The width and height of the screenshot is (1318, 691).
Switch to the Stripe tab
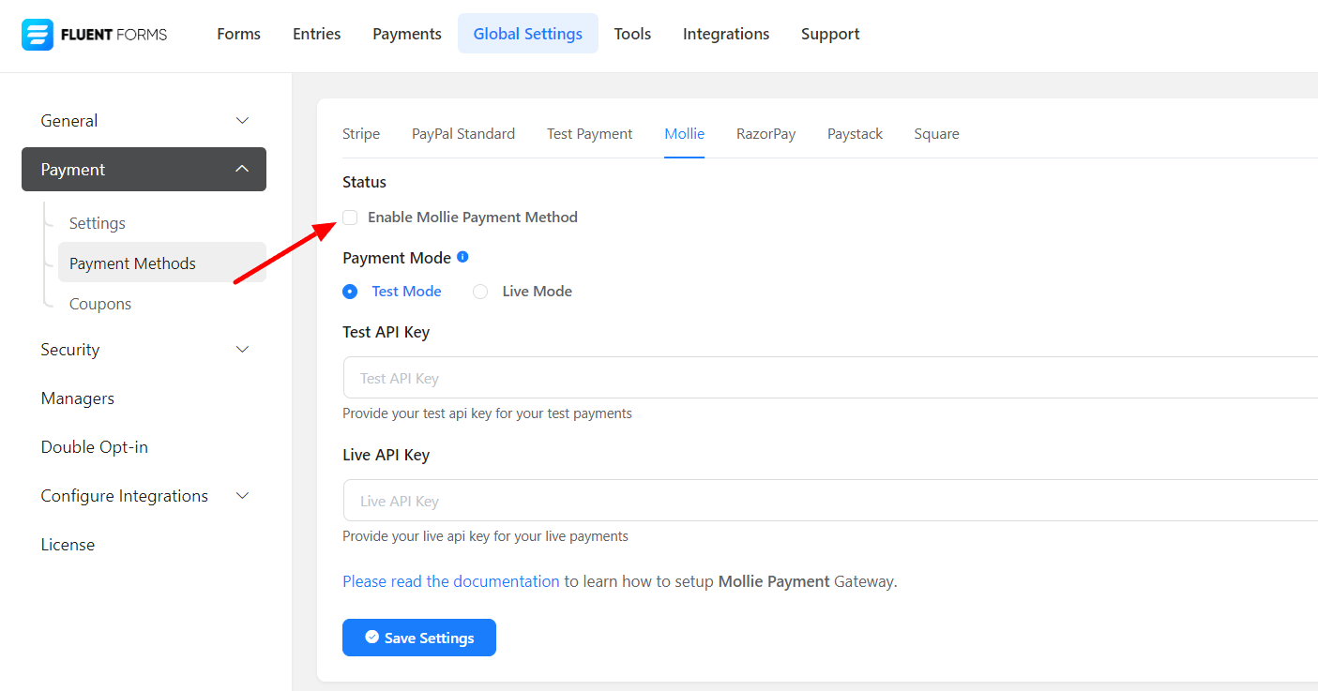coord(361,134)
